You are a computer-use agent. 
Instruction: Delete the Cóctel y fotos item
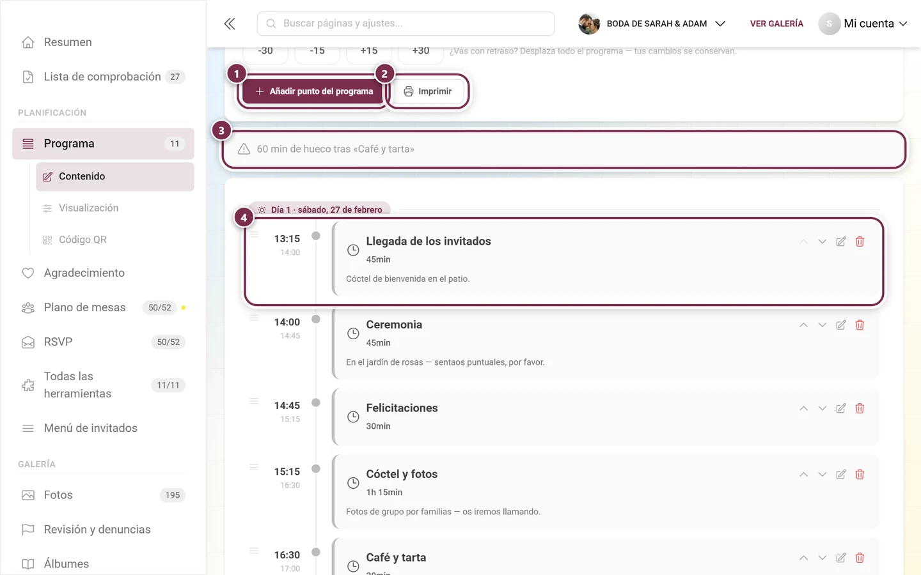coord(860,475)
